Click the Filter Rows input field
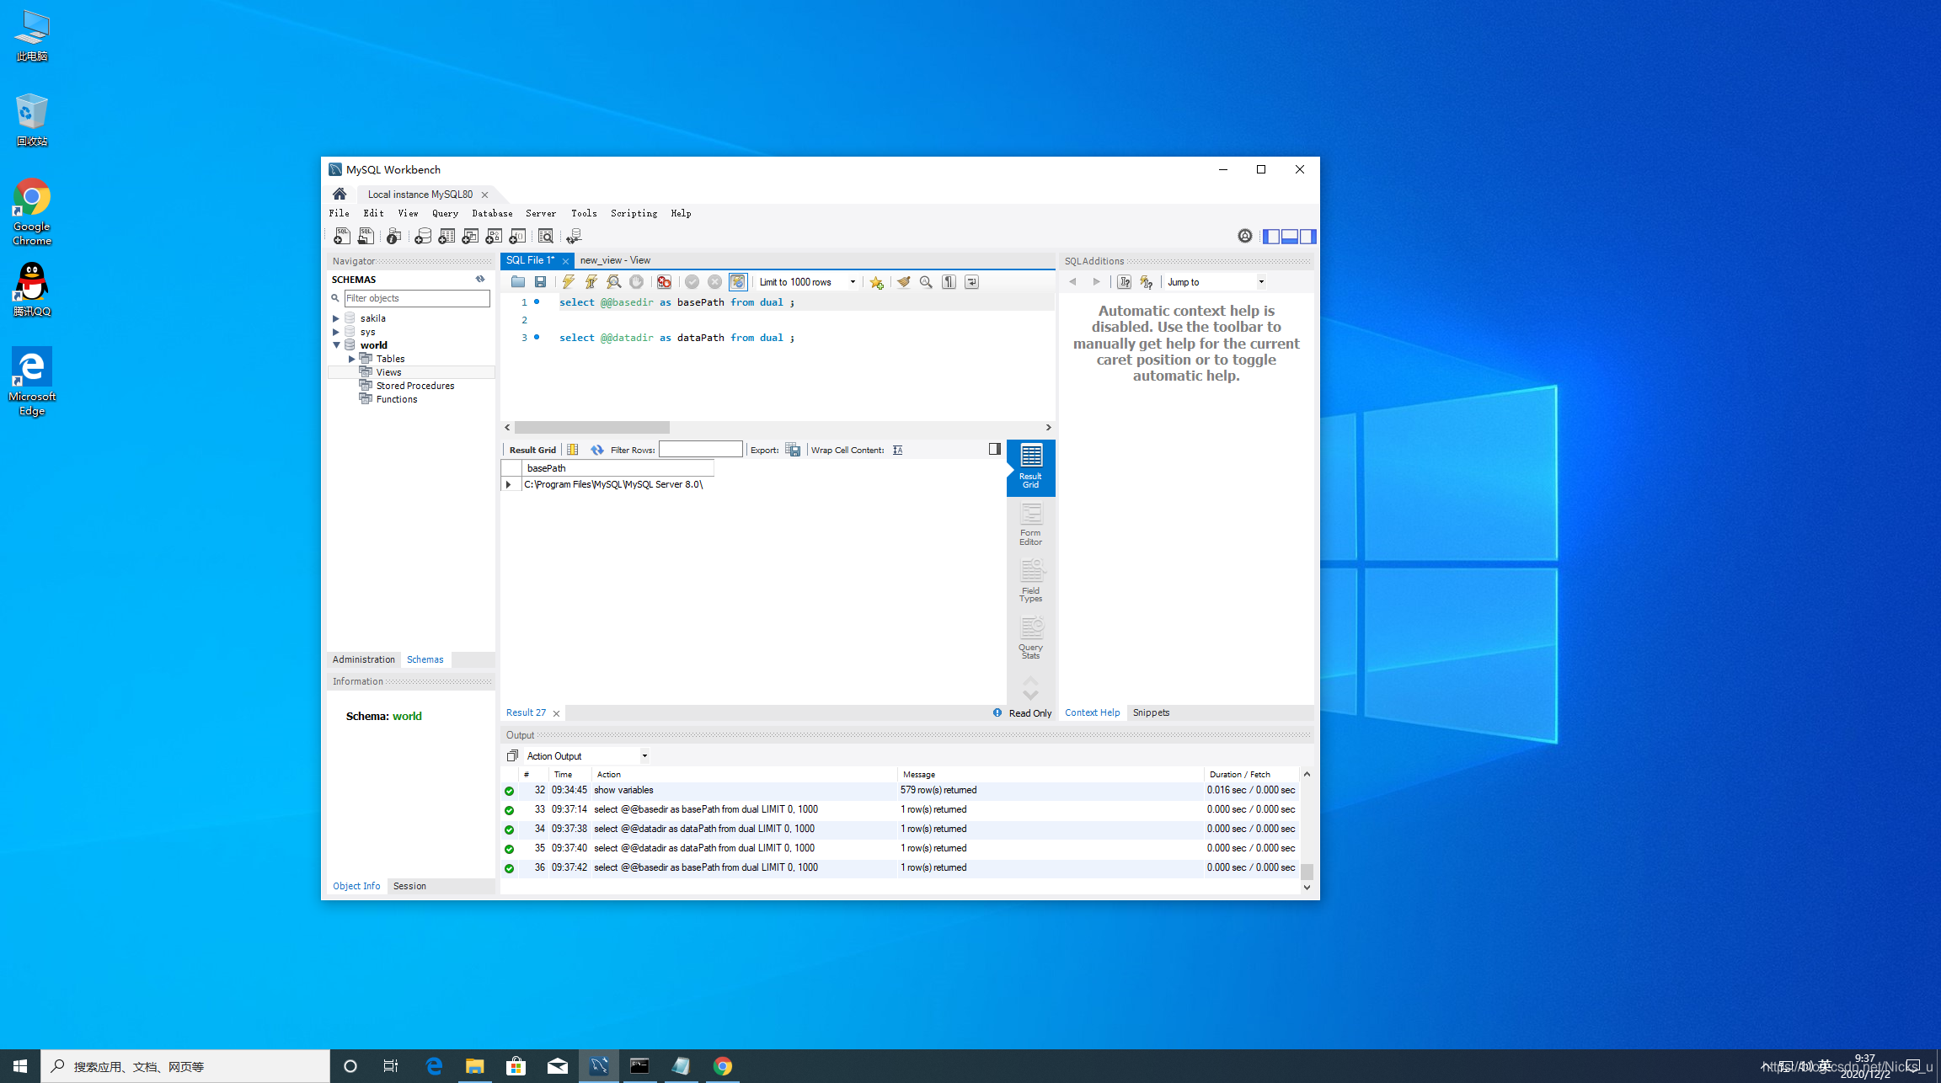This screenshot has width=1941, height=1083. click(700, 450)
